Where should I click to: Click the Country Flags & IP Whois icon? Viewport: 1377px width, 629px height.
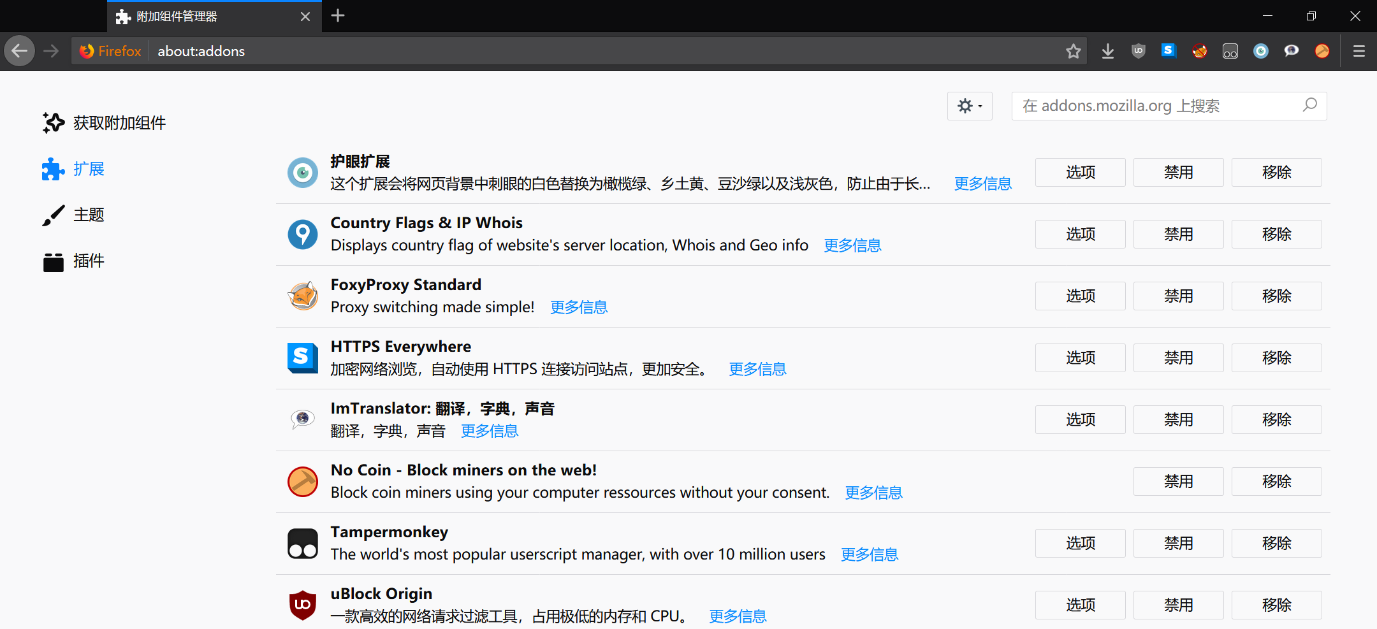303,235
